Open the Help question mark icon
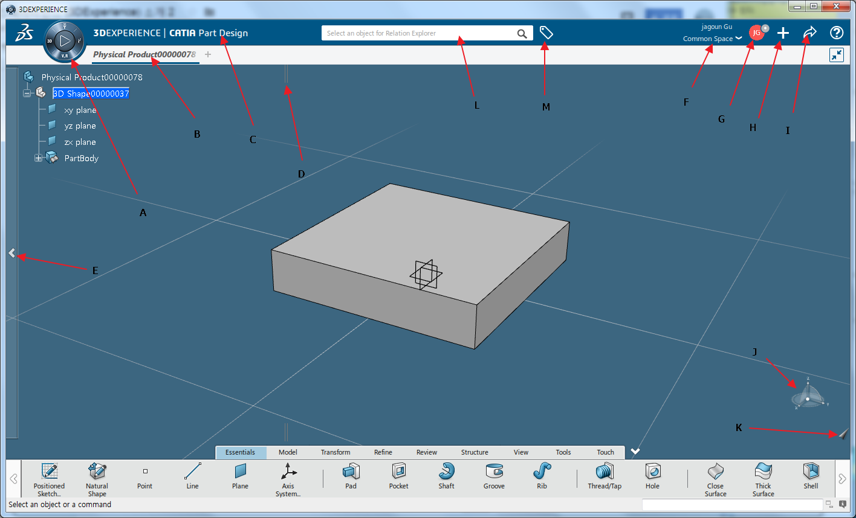 [x=837, y=33]
